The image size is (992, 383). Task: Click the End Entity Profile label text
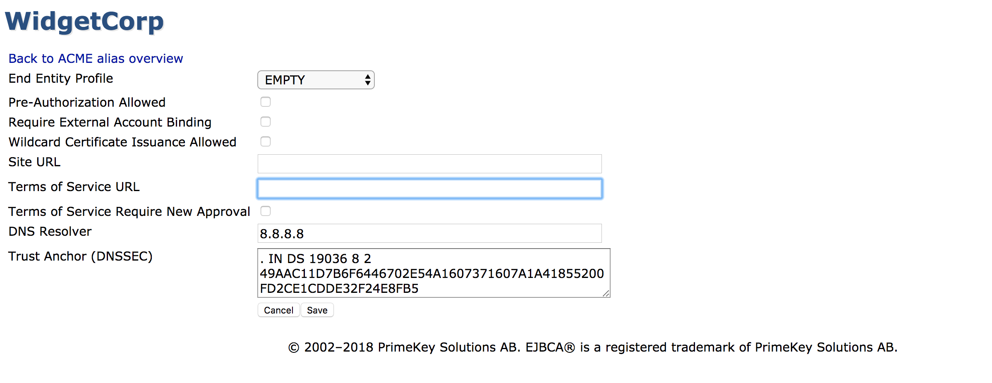click(61, 79)
